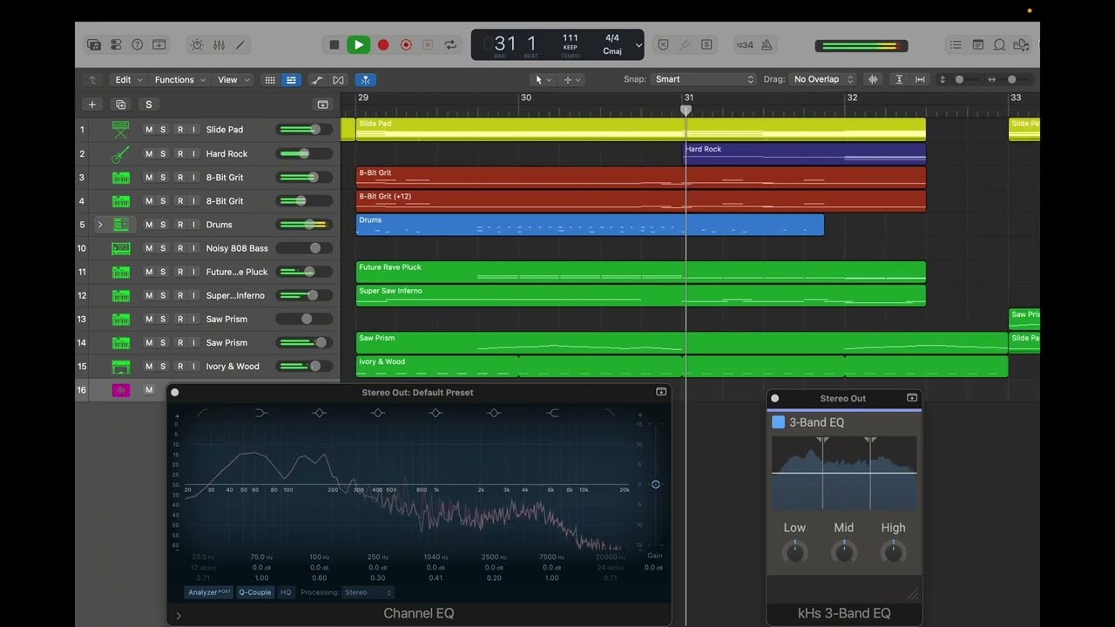Expand Channel EQ window link icon

661,392
